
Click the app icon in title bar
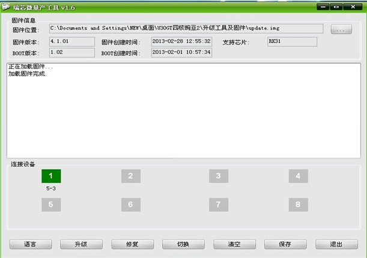coord(6,7)
